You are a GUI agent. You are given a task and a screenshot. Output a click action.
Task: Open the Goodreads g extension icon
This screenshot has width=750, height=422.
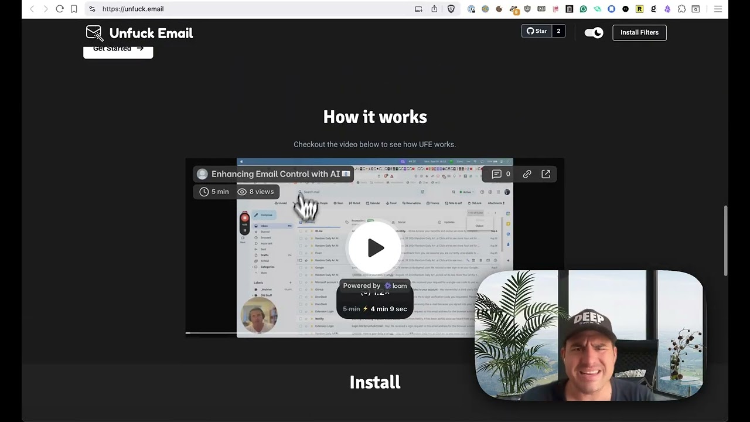(653, 9)
